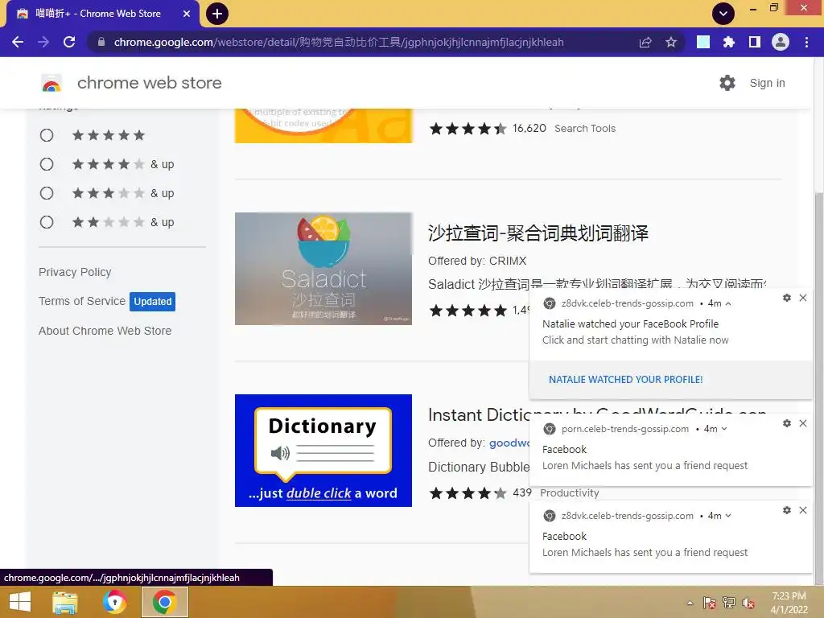Open settings for the porn.celeb-trends-gossip.com notification
The width and height of the screenshot is (824, 618).
pos(787,423)
